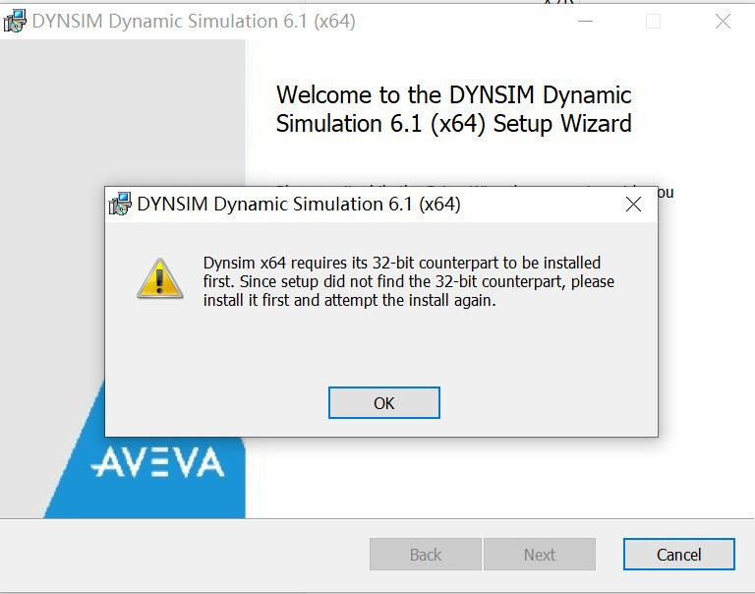Click the empty area left of the OK button
The width and height of the screenshot is (755, 594).
tap(216, 402)
